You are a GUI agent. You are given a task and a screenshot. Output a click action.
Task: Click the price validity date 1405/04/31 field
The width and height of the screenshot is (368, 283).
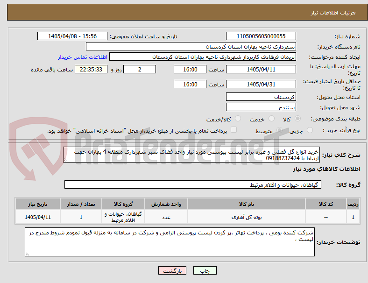coord(261,84)
